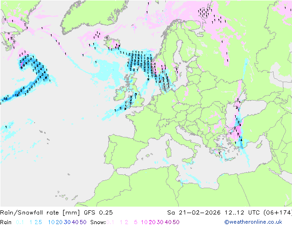
Task: Select the rain legend value 30
Action: pyautogui.click(x=67, y=222)
